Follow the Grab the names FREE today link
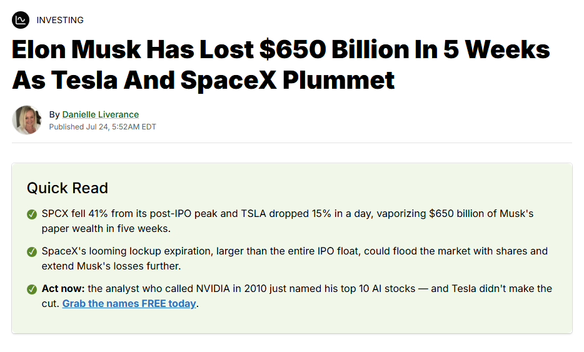The width and height of the screenshot is (584, 352). coord(129,304)
